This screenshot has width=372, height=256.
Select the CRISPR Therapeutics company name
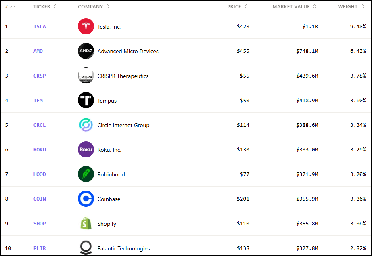coord(123,76)
